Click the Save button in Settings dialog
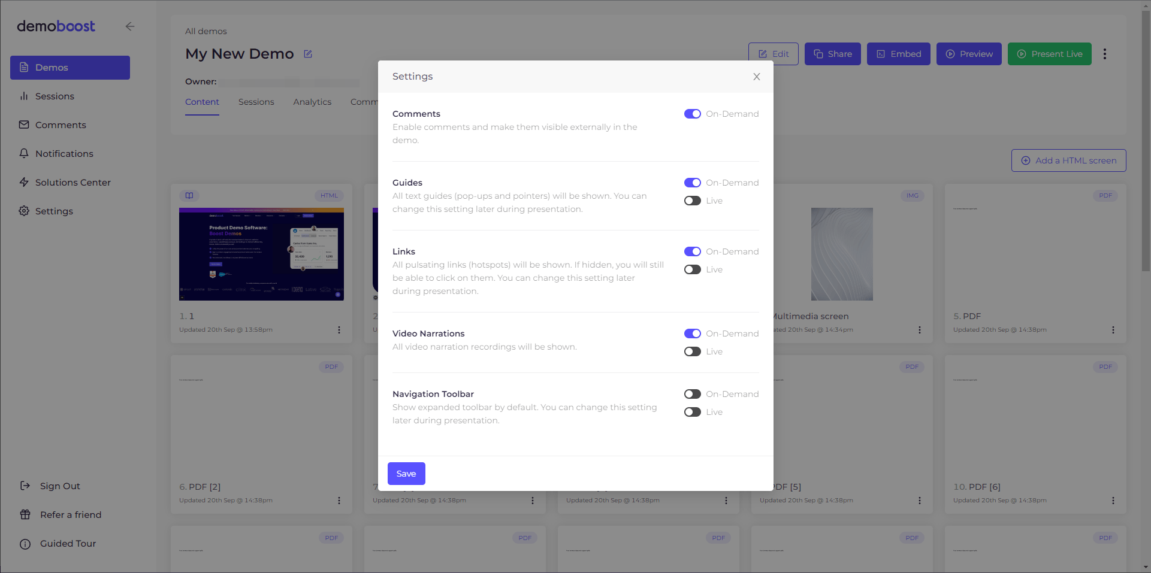This screenshot has height=573, width=1151. [406, 473]
